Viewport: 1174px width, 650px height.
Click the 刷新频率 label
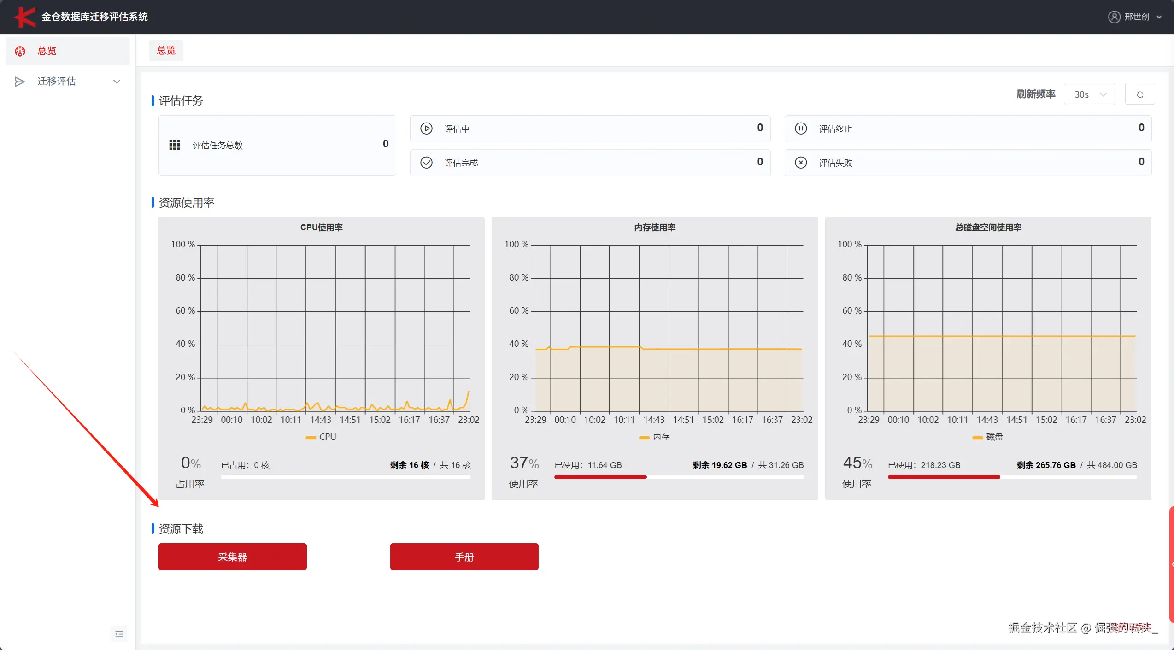pyautogui.click(x=1036, y=94)
